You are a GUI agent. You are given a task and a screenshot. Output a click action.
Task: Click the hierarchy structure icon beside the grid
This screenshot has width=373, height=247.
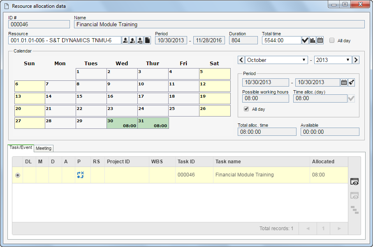pyautogui.click(x=354, y=210)
